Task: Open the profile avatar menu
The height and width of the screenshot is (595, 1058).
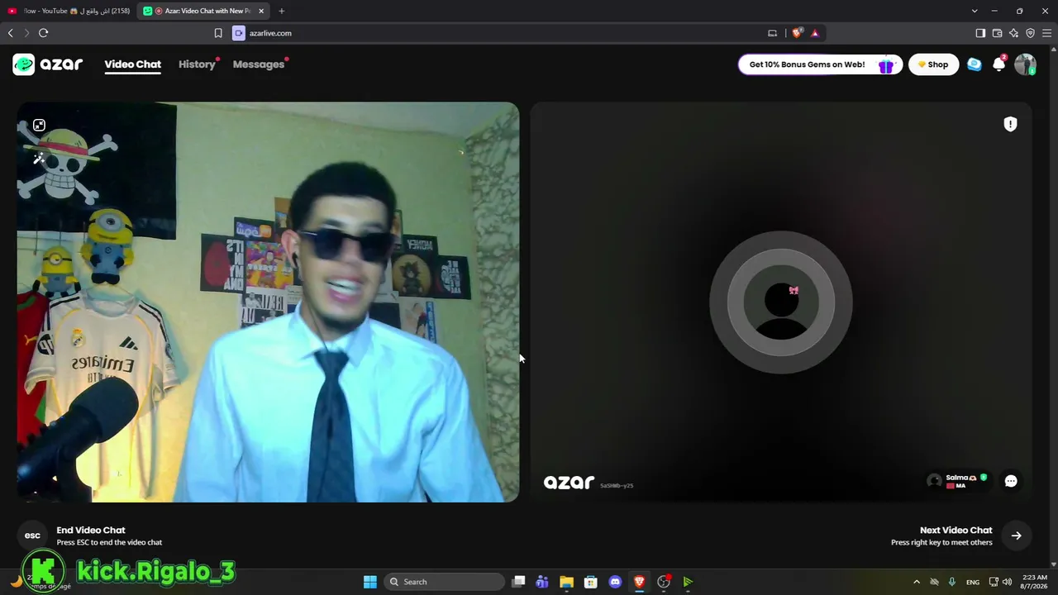Action: (x=1025, y=64)
